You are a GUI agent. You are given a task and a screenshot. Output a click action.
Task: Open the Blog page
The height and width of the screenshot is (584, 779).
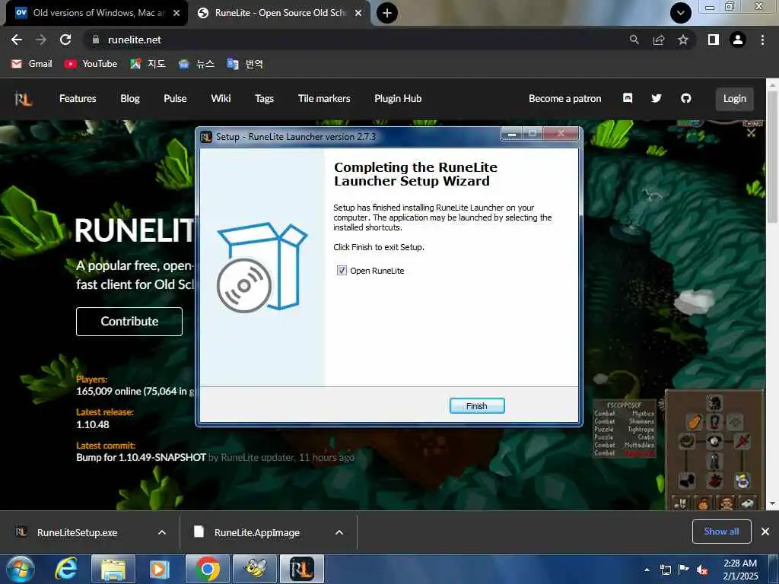129,98
